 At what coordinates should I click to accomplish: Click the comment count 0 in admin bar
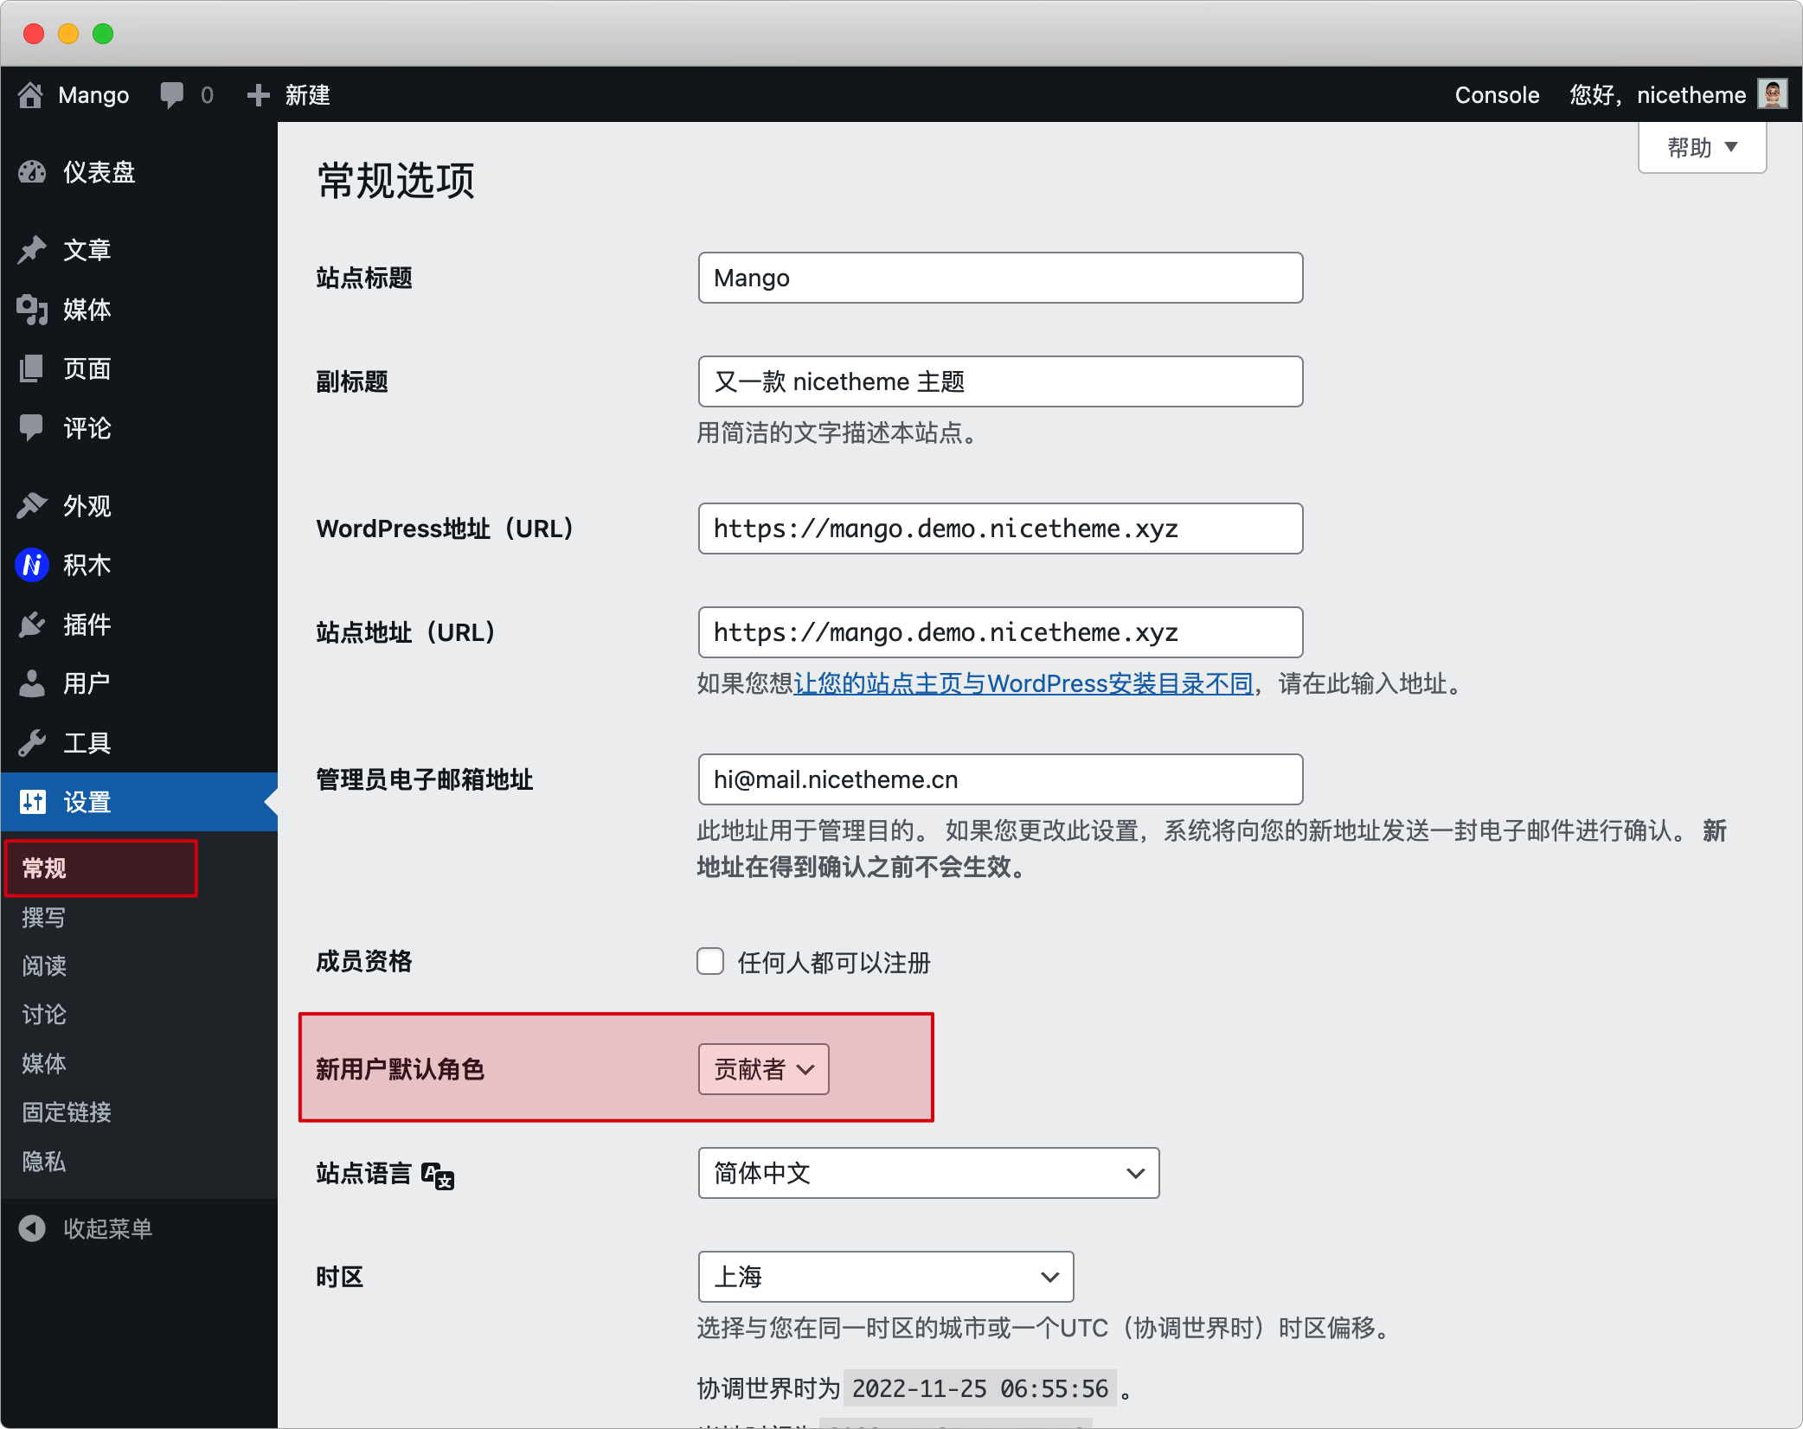pyautogui.click(x=207, y=95)
